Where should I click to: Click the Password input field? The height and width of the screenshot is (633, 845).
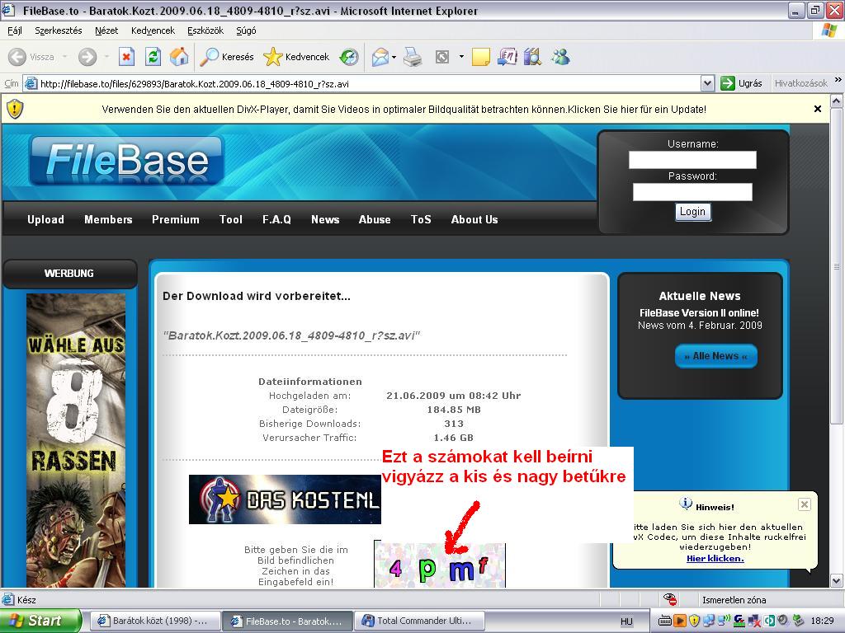(692, 192)
